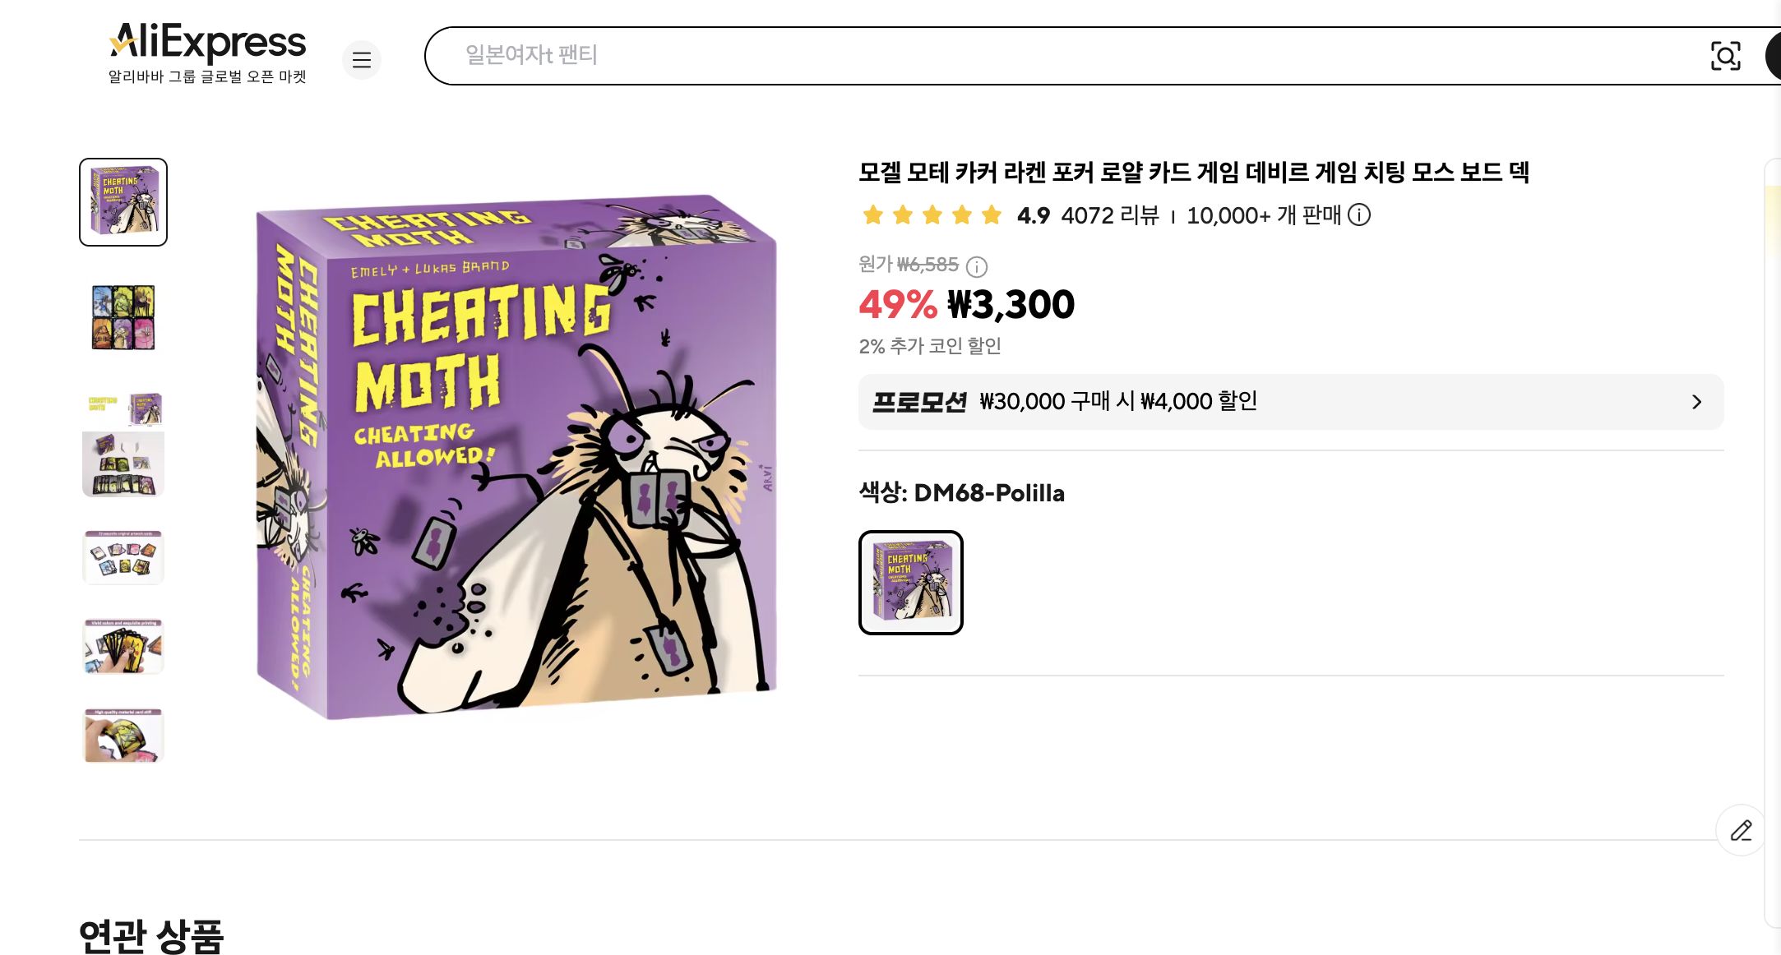Expand the promotion details chevron
The image size is (1781, 955).
coord(1697,402)
